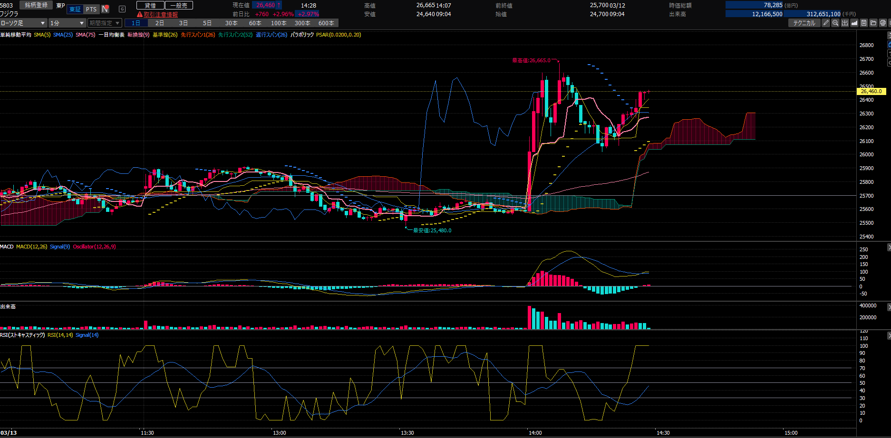The height and width of the screenshot is (438, 891).
Task: Open the ローソク足 chart type dropdown
Action: pyautogui.click(x=23, y=23)
